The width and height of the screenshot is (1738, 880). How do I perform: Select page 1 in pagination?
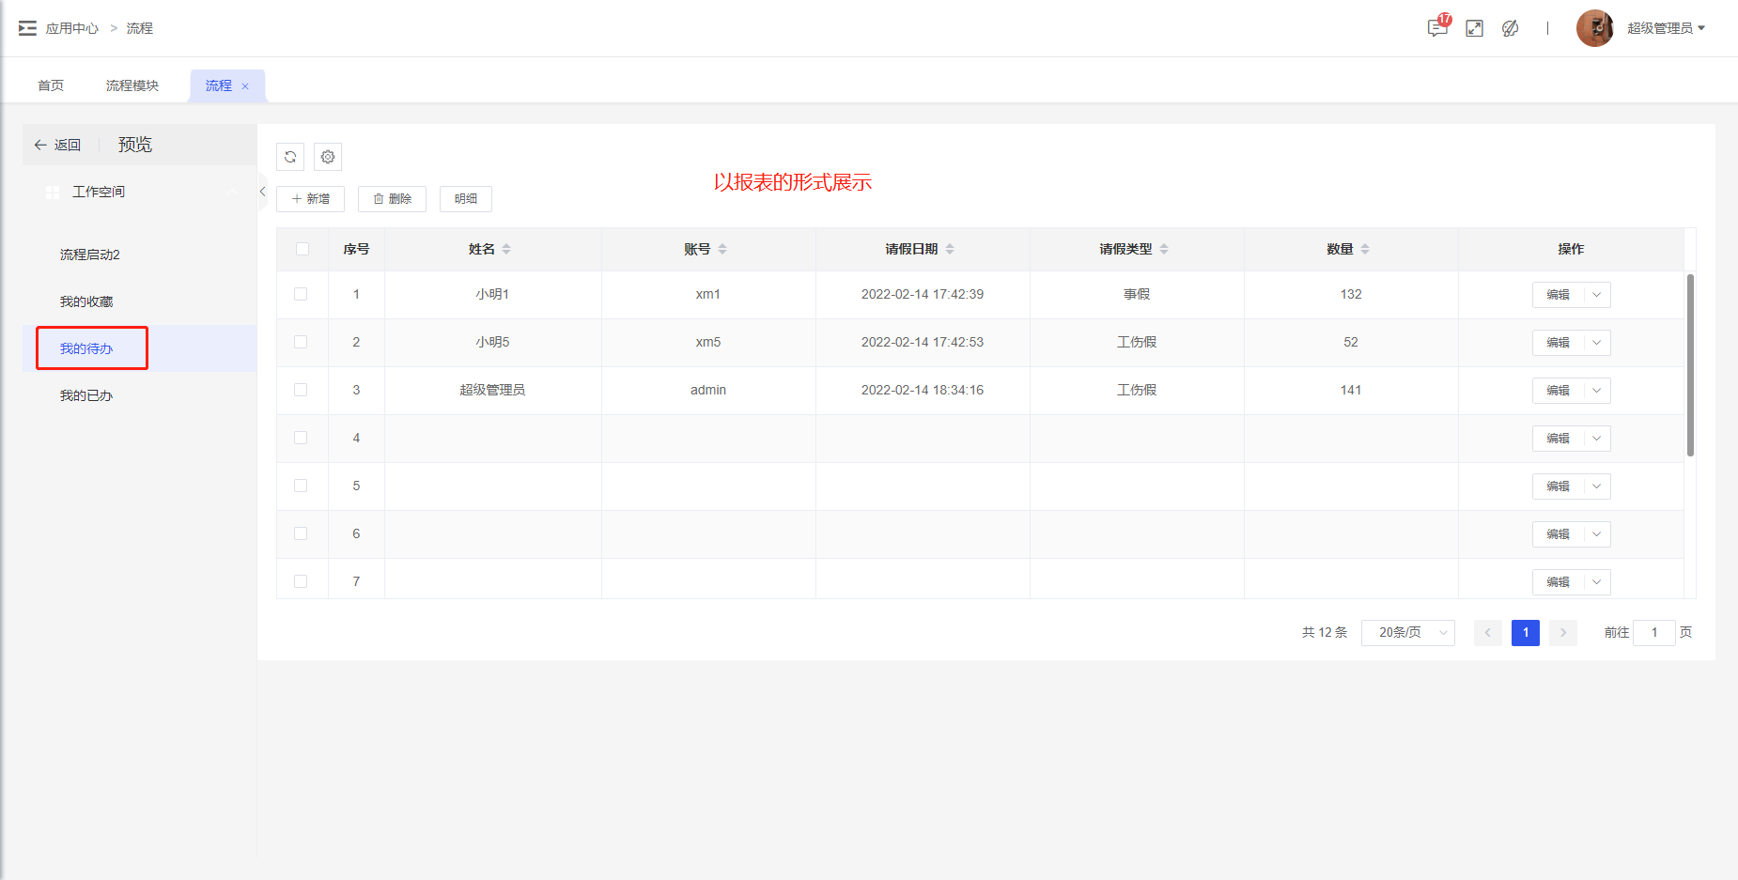1526,633
